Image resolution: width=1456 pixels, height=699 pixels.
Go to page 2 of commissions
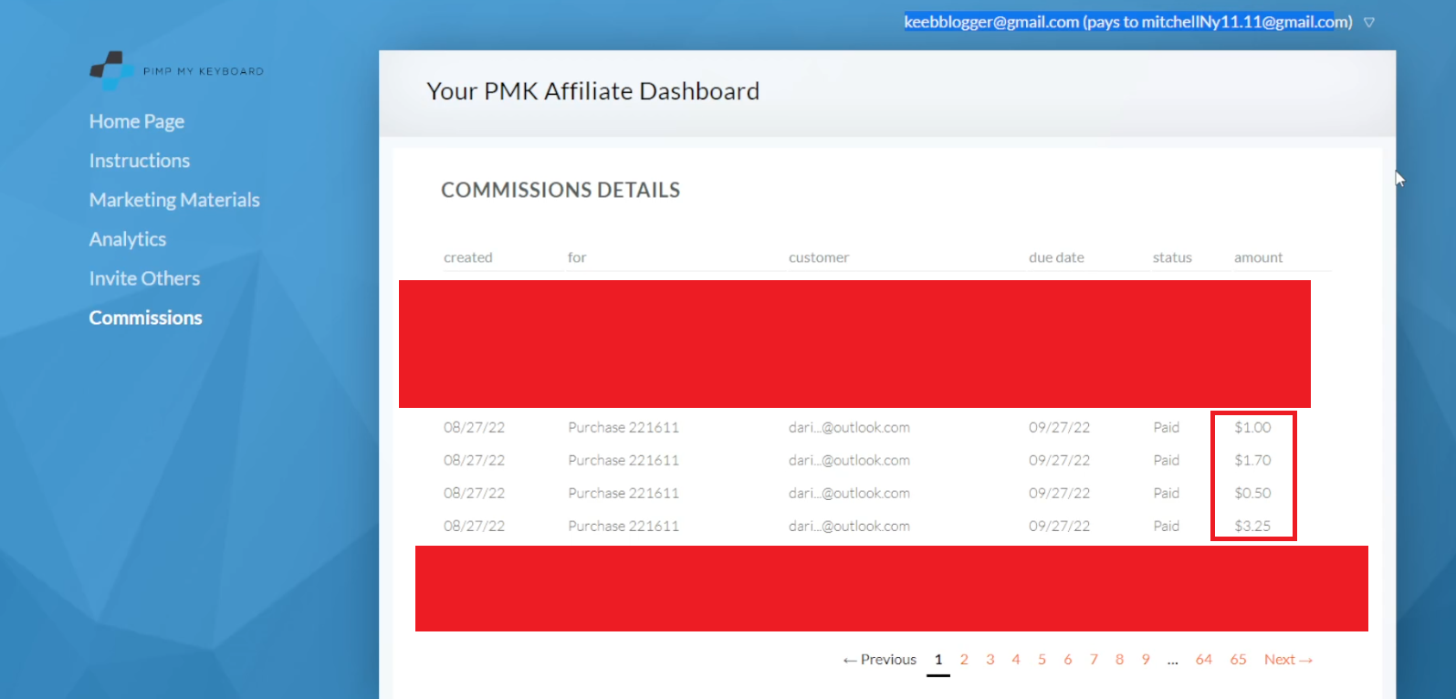tap(964, 660)
